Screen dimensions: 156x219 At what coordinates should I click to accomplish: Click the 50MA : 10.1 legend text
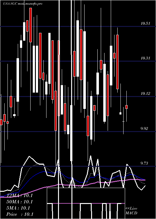[x=19, y=202]
